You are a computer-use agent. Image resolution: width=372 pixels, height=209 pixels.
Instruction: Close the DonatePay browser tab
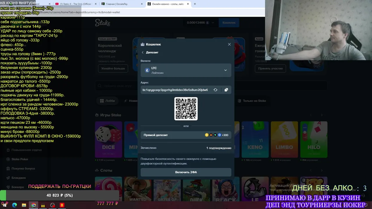(142, 4)
